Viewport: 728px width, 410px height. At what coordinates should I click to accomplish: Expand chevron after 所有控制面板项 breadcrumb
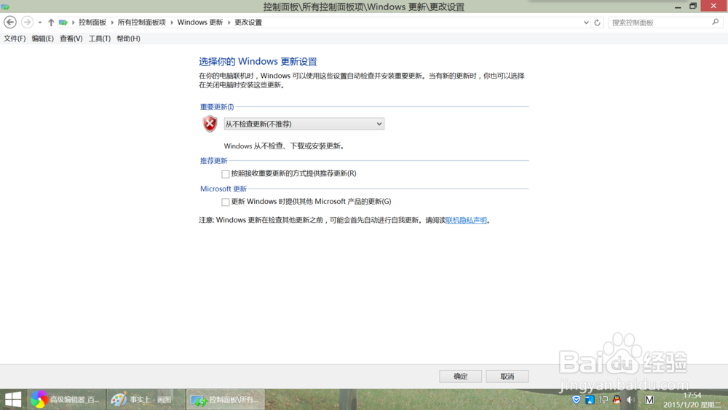point(172,23)
